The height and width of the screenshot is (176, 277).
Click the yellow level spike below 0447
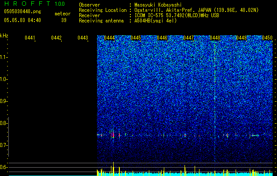pos(185,170)
